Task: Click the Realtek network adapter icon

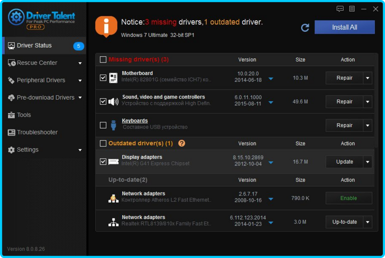Action: pyautogui.click(x=113, y=222)
